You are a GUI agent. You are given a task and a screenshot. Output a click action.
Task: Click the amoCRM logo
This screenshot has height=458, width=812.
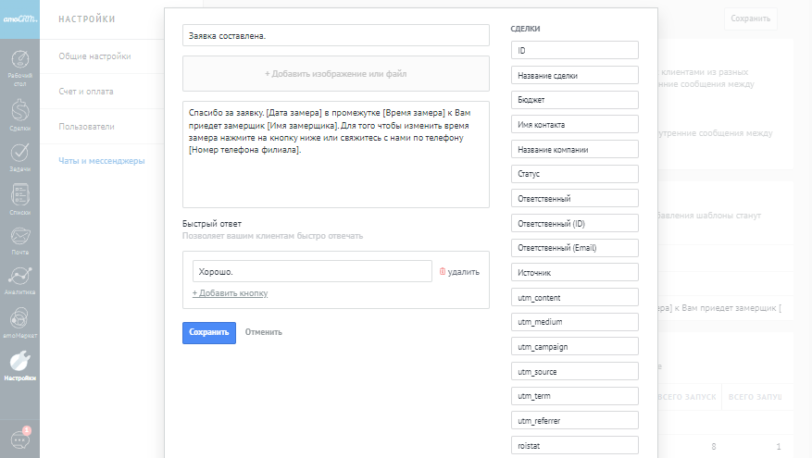19,19
